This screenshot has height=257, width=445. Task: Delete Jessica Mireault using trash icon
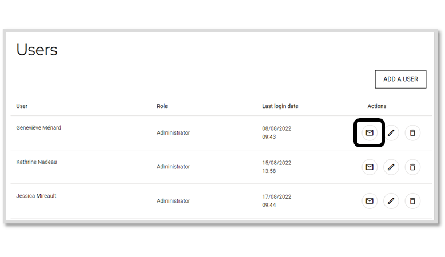(412, 201)
